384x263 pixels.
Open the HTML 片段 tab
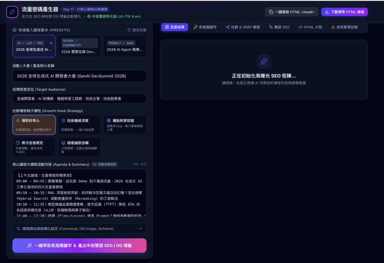click(310, 27)
